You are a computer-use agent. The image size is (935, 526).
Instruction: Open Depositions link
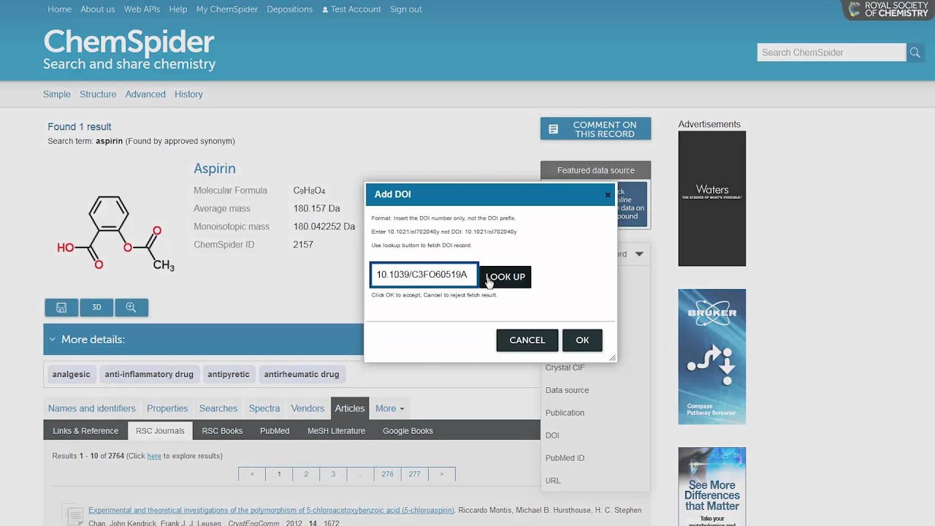pos(289,9)
